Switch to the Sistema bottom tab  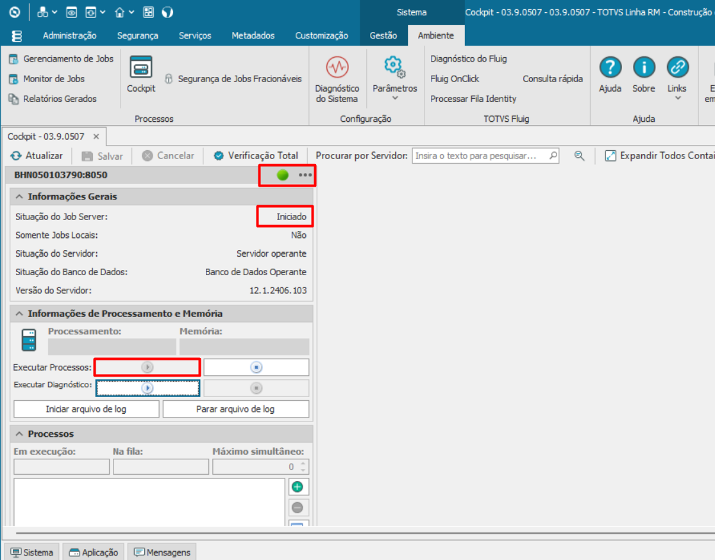(x=32, y=552)
